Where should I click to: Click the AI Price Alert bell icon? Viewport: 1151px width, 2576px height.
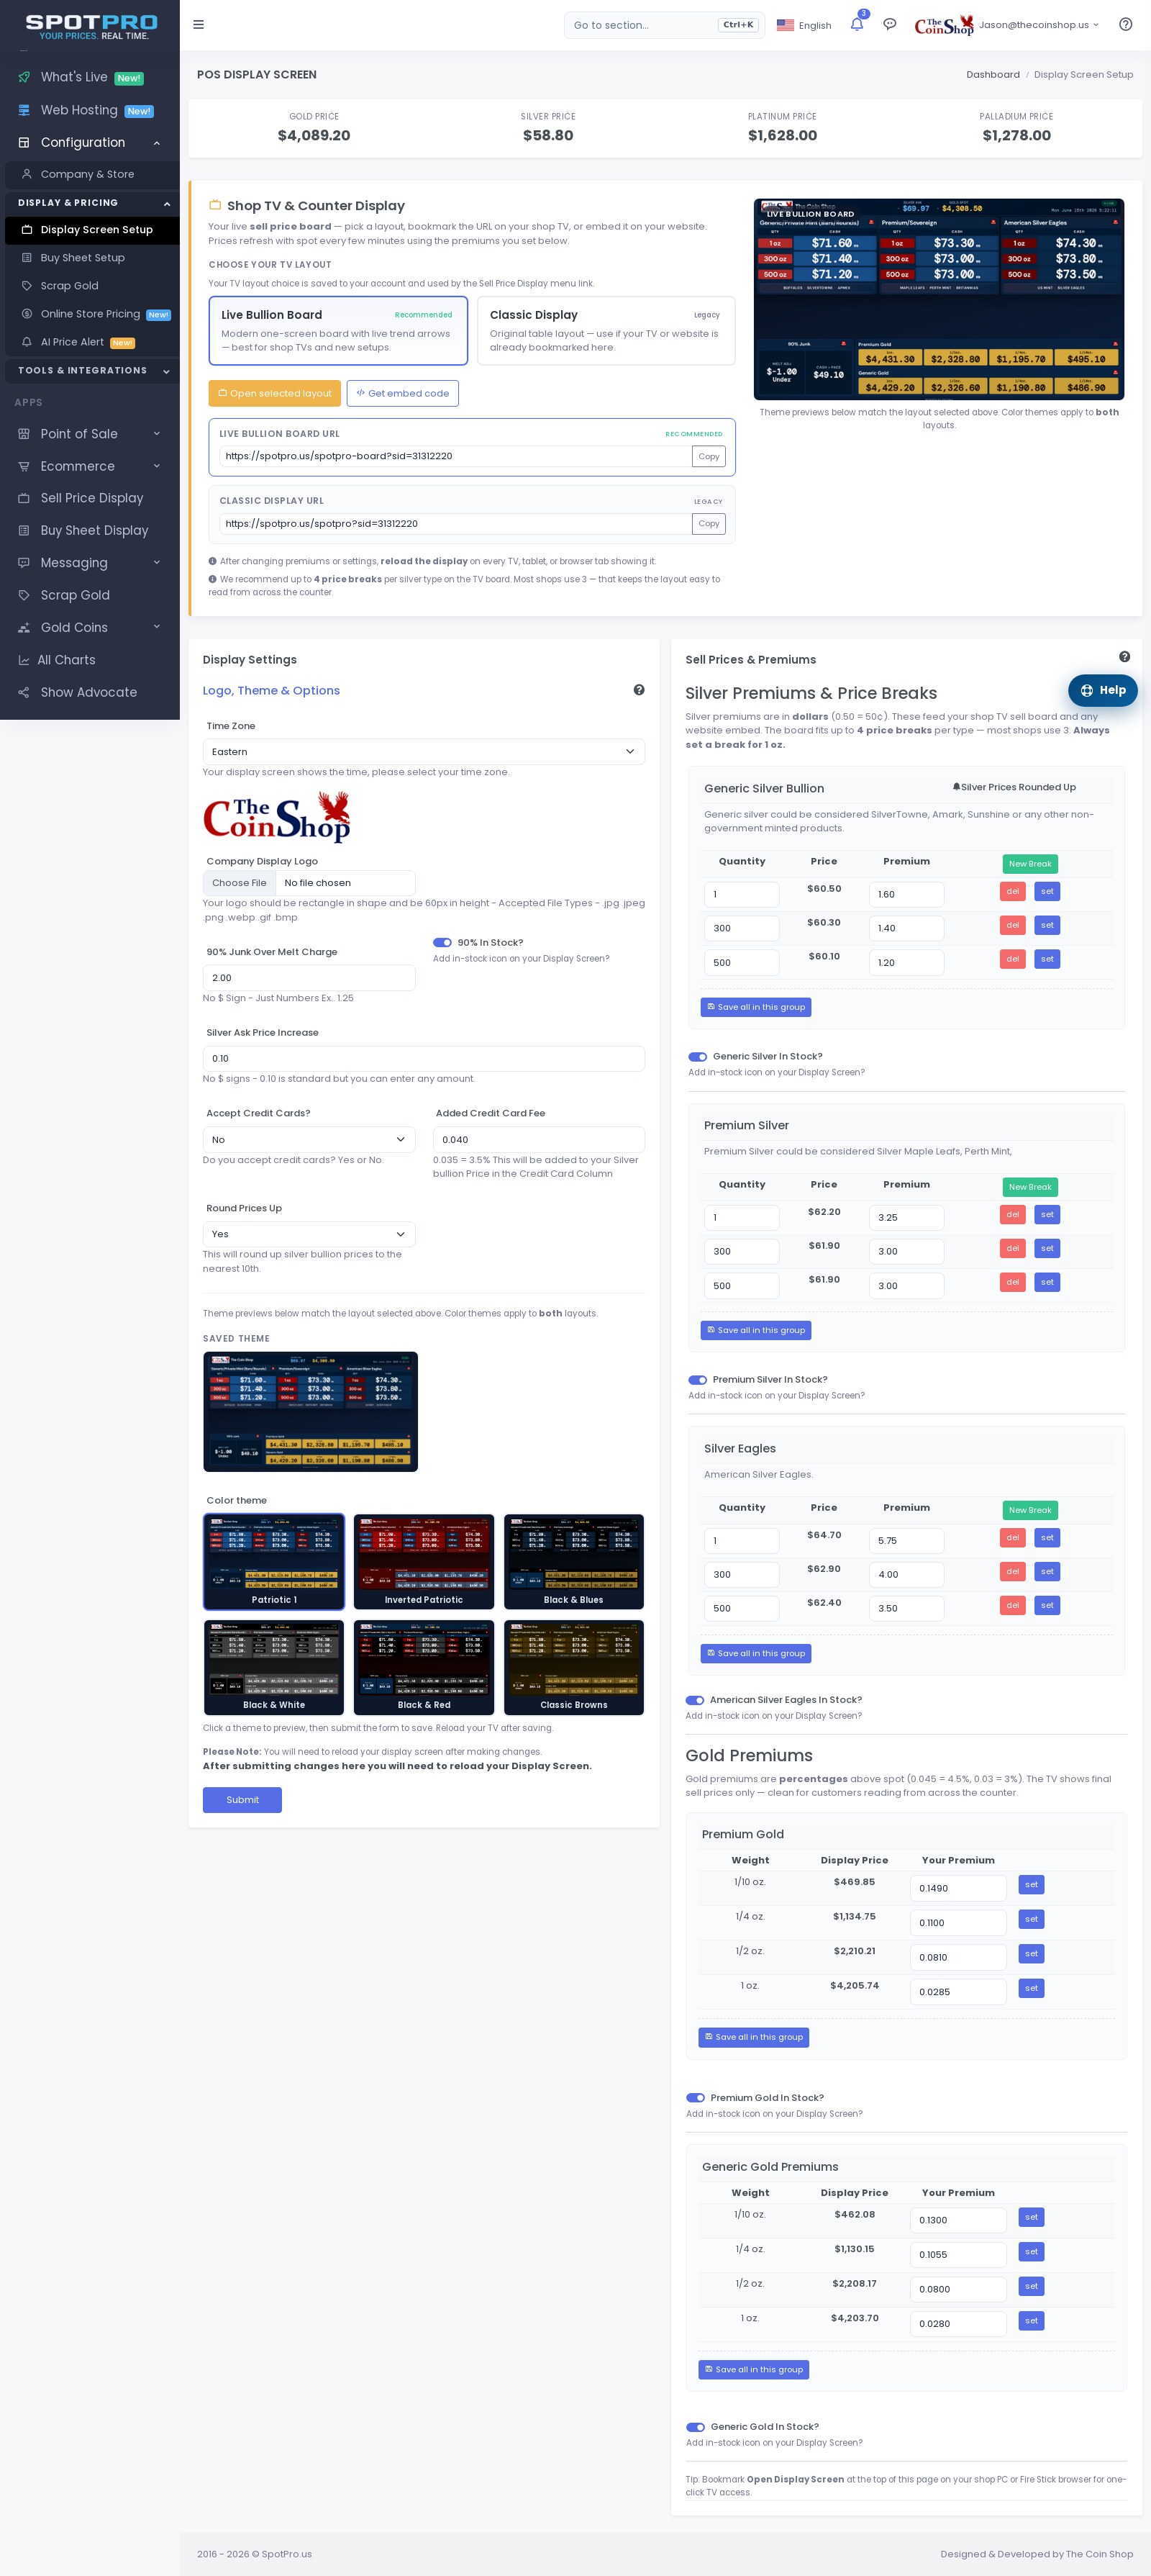click(27, 342)
